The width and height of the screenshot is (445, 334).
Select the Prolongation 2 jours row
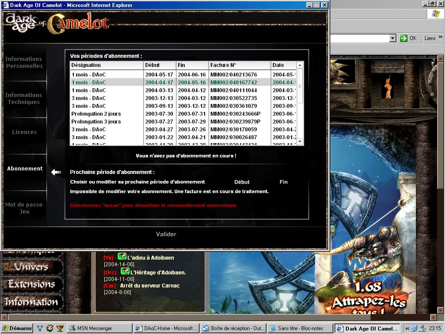183,114
